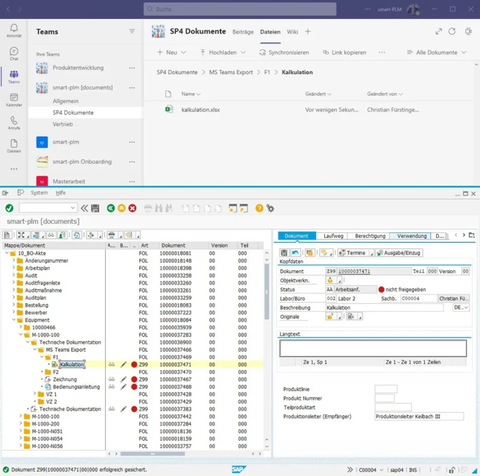Collapse the Equipment folder in tree
Image resolution: width=480 pixels, height=476 pixels.
click(14, 320)
